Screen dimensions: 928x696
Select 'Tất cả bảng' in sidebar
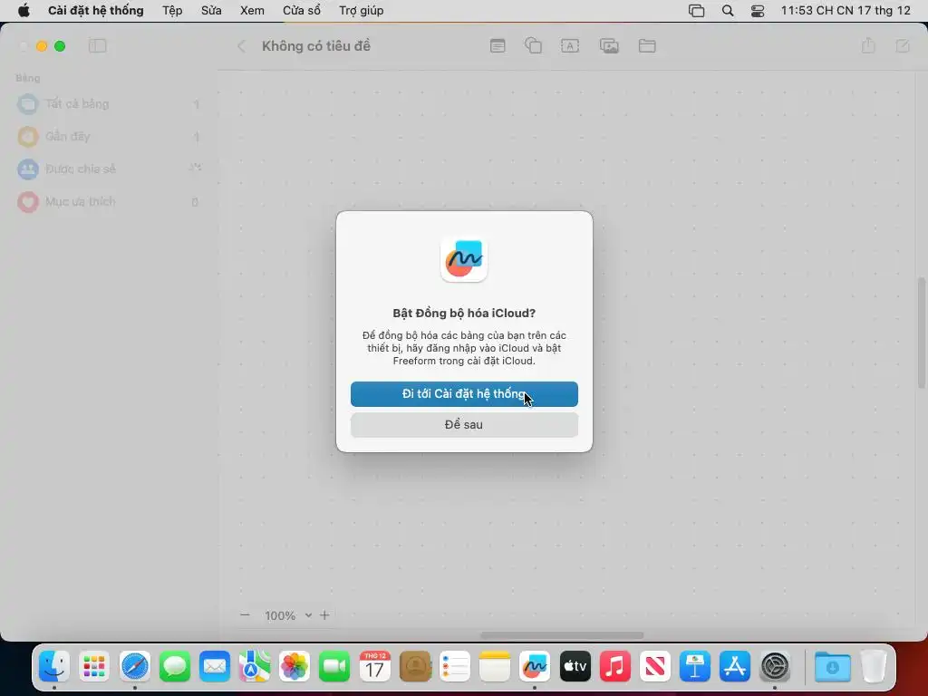coord(108,104)
